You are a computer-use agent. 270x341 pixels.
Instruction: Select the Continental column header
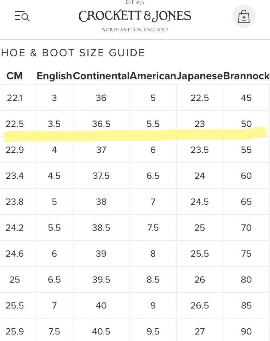101,76
